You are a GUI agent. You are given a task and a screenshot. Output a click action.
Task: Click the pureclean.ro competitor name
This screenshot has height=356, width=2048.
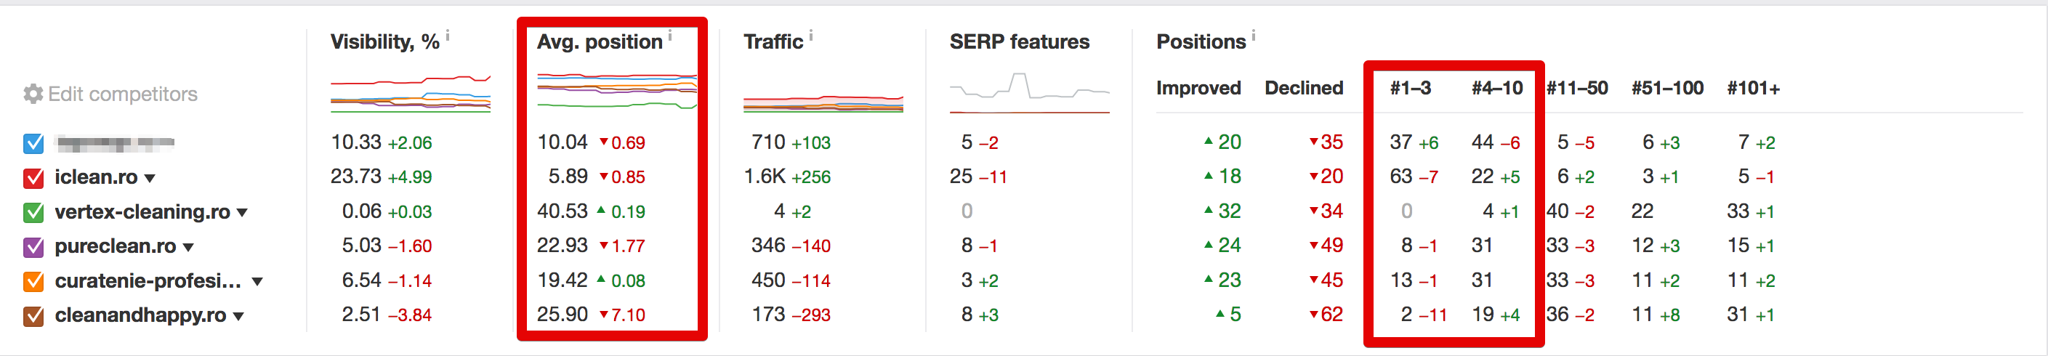(116, 246)
